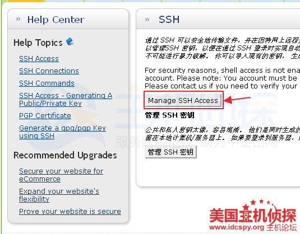Image resolution: width=300 pixels, height=234 pixels.
Task: Open Secure your website for eCommerce link
Action: [61, 175]
